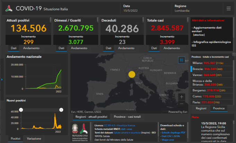Zoom in on the map with plus
Viewport: 236px width, 143px height.
[x=182, y=97]
